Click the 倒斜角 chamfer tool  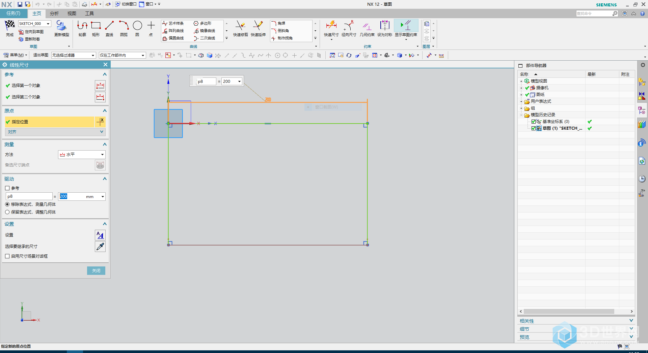pyautogui.click(x=280, y=31)
